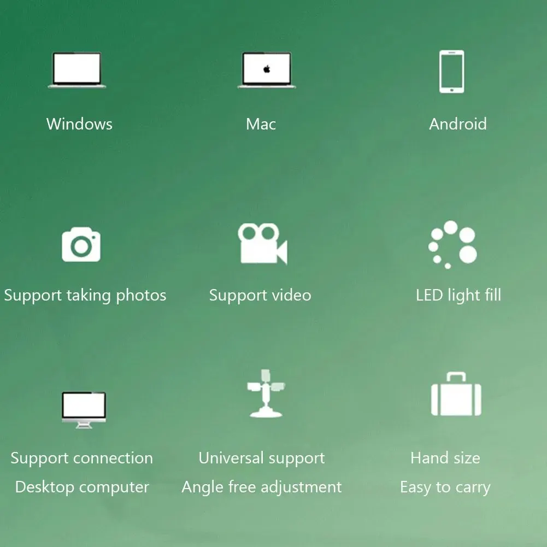Click "LED light fill" text
Viewport: 547px width, 547px height.
click(x=458, y=296)
